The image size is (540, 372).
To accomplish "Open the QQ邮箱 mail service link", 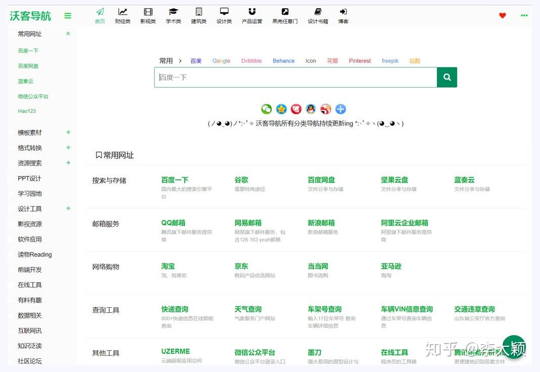I will pos(174,223).
